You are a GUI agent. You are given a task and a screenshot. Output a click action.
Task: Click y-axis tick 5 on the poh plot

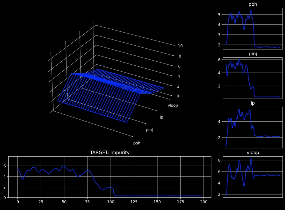(x=219, y=15)
